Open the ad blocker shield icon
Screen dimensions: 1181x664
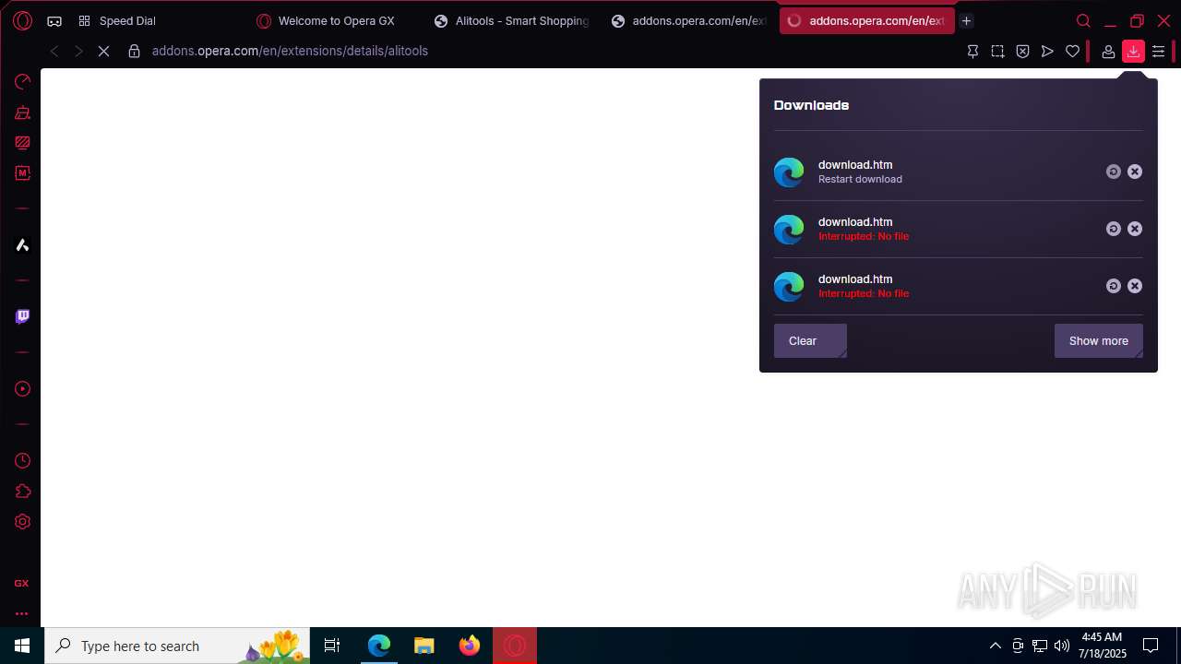pyautogui.click(x=1022, y=52)
